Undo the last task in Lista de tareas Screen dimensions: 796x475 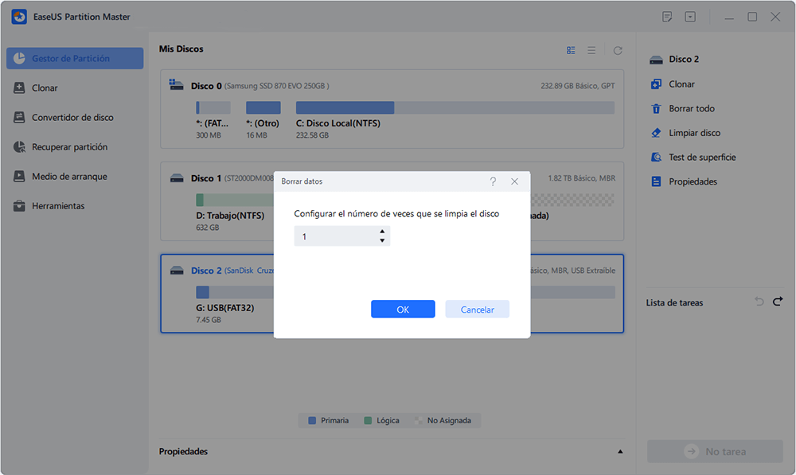click(759, 302)
